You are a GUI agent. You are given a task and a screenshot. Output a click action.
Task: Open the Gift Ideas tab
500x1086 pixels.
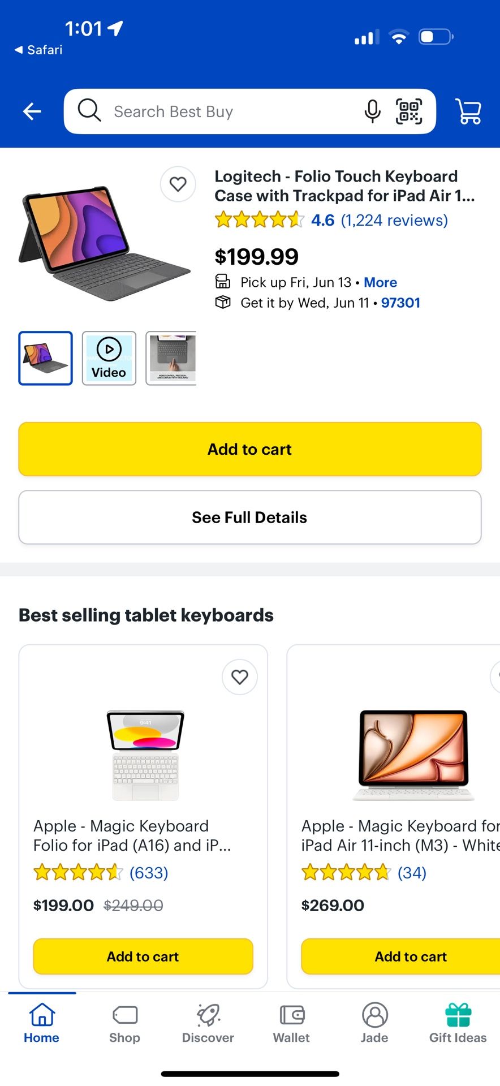point(458,1024)
